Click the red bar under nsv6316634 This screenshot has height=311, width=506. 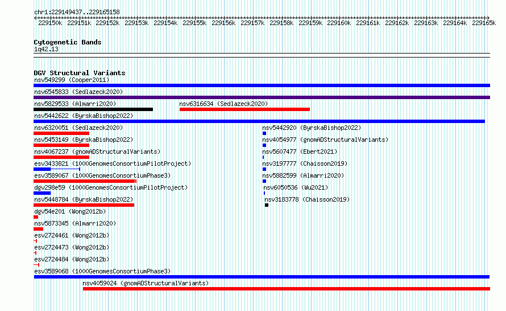tap(244, 109)
